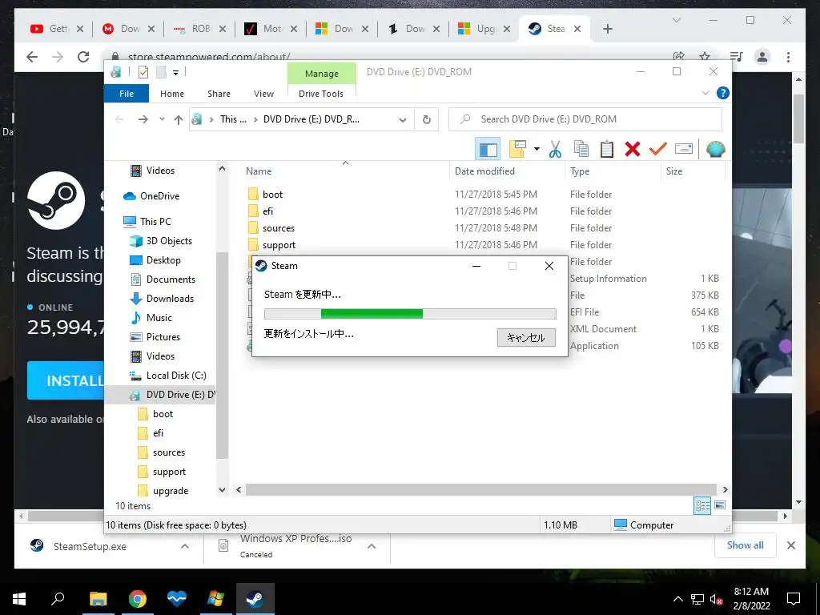Image resolution: width=820 pixels, height=615 pixels.
Task: Click the Copy icon in Explorer toolbar
Action: (581, 150)
